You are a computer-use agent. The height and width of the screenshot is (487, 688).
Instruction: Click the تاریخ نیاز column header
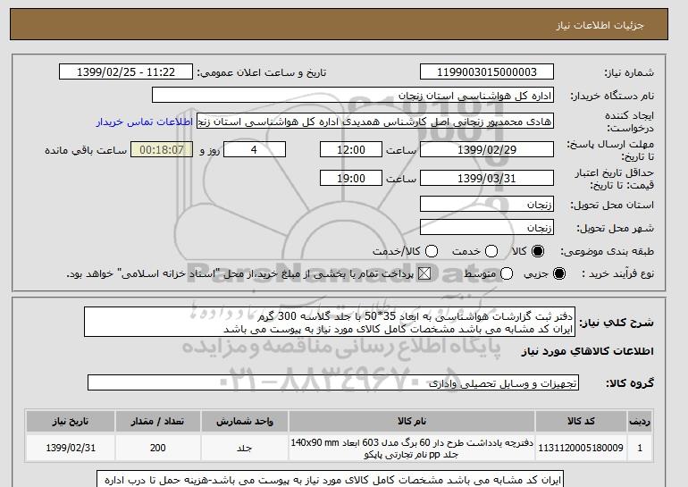pyautogui.click(x=71, y=421)
